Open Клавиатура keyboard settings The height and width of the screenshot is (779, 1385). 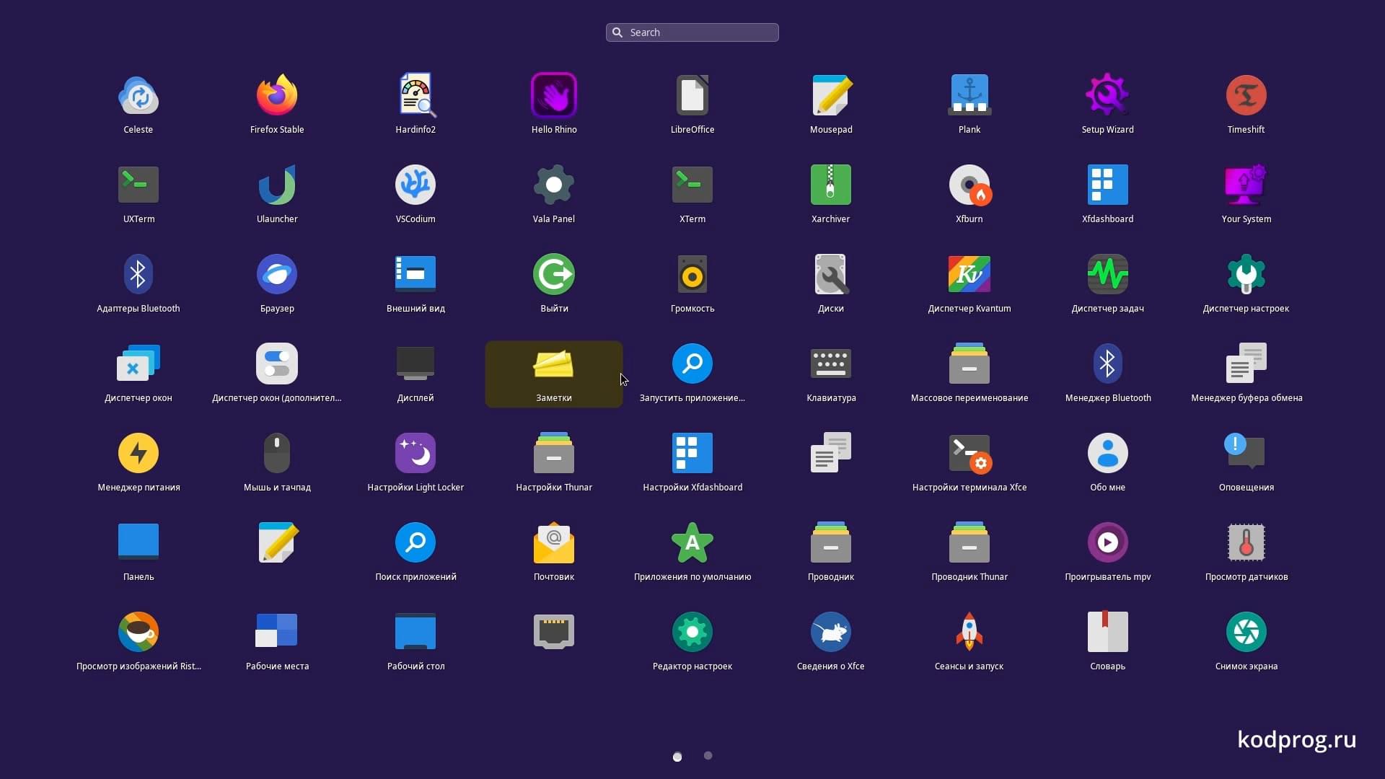click(x=831, y=364)
